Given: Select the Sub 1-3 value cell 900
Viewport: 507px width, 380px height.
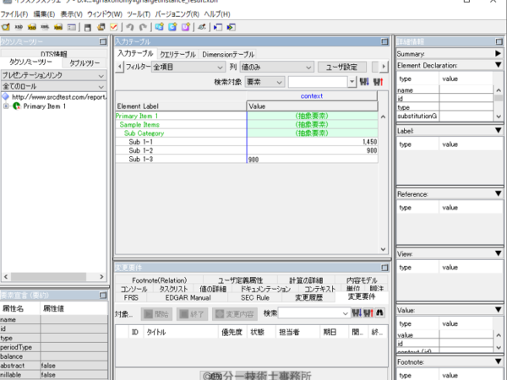Looking at the screenshot, I should click(312, 159).
